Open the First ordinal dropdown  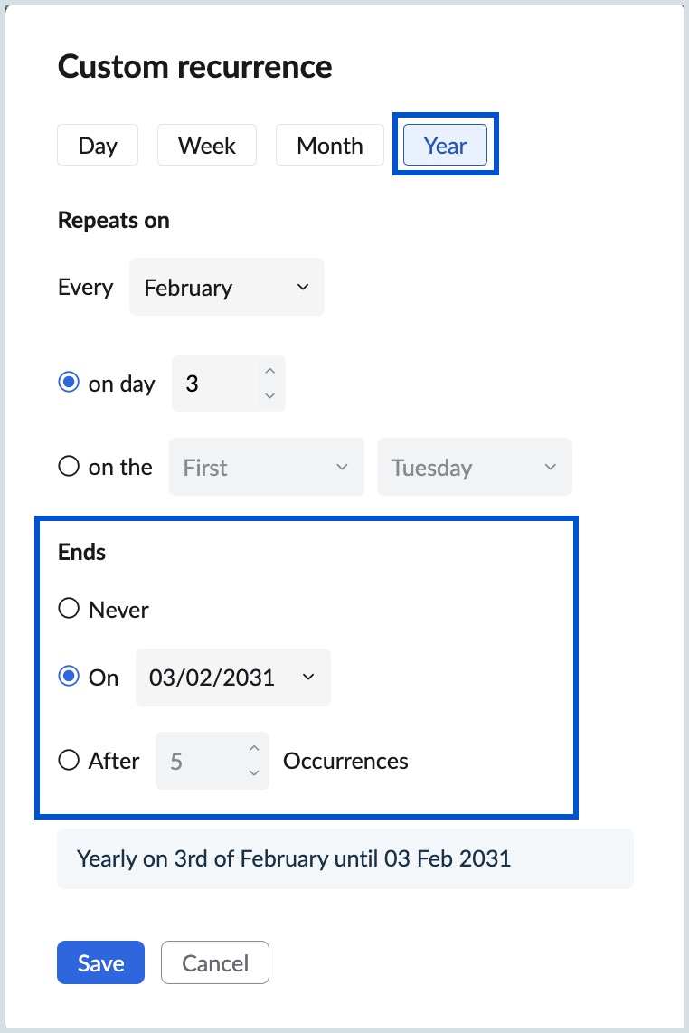[x=266, y=468]
